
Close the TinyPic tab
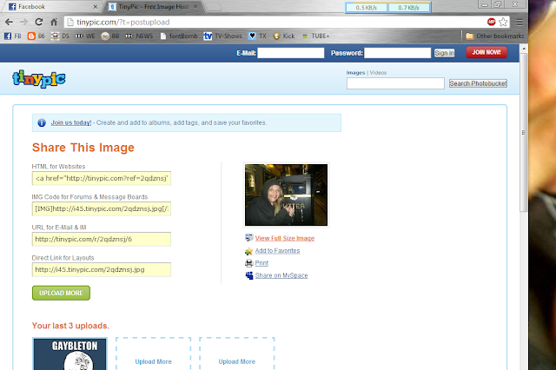point(195,6)
